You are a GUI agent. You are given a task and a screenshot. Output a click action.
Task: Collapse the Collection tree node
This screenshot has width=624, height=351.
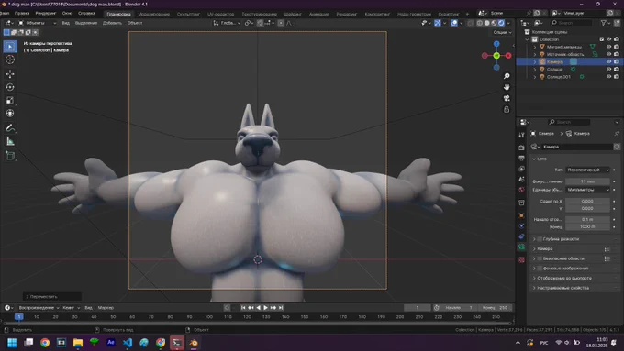pos(528,39)
